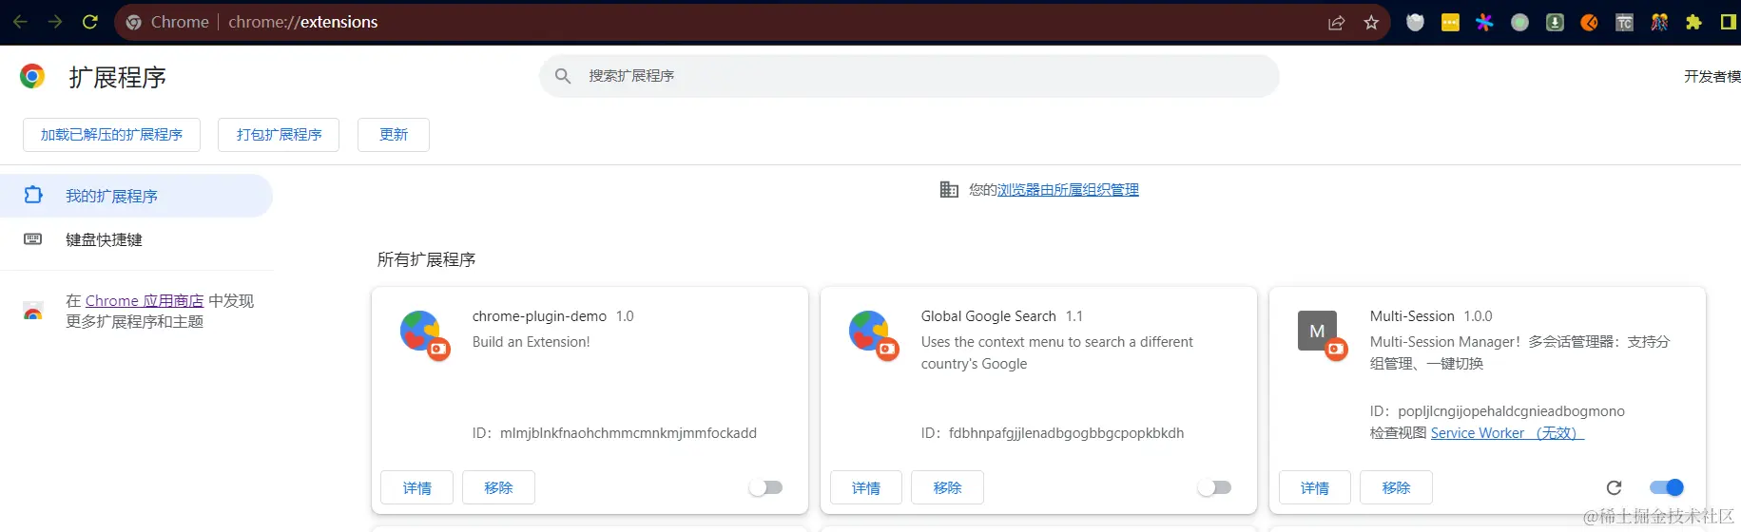1741x532 pixels.
Task: Click the mlmjblnkfnaohchmmcmnkmjmmfockadd ID text
Action: [629, 433]
